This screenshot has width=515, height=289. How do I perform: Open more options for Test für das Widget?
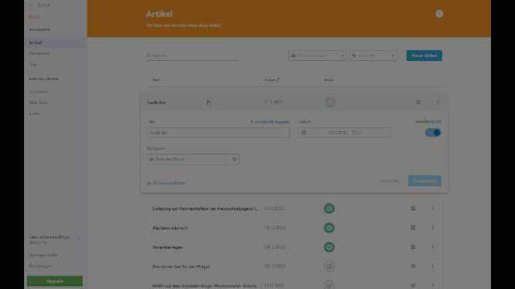pos(432,267)
